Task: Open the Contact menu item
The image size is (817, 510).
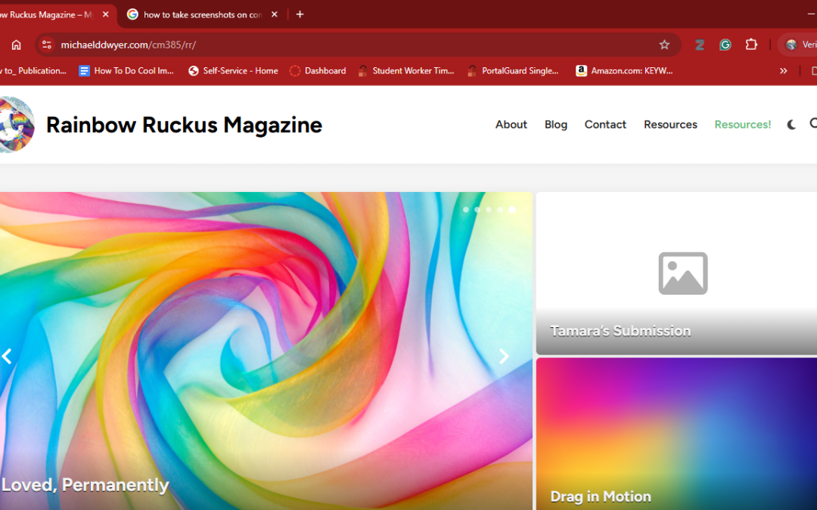Action: click(605, 125)
